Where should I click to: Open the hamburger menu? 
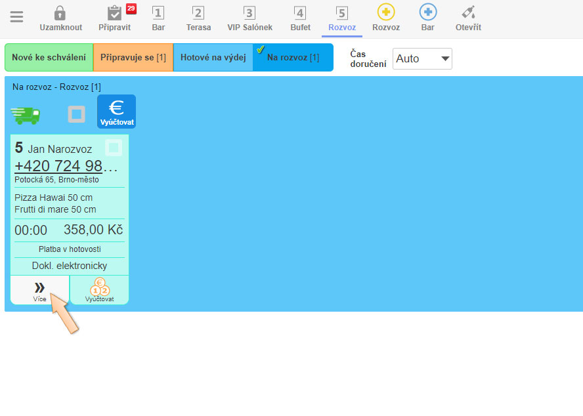tap(16, 17)
